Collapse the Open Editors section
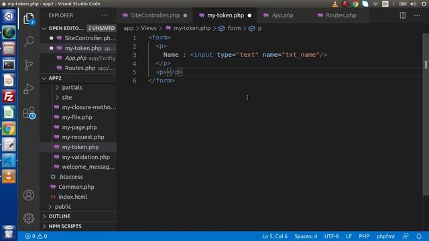This screenshot has height=241, width=429. [44, 28]
